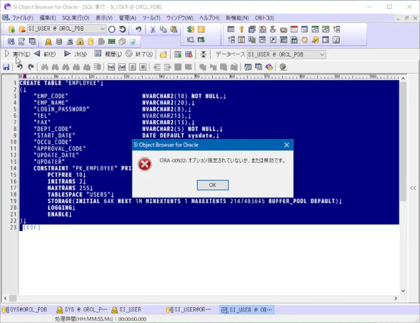Open the OBトコ(I) menu
Screen dimensions: 420x323
[x=264, y=18]
